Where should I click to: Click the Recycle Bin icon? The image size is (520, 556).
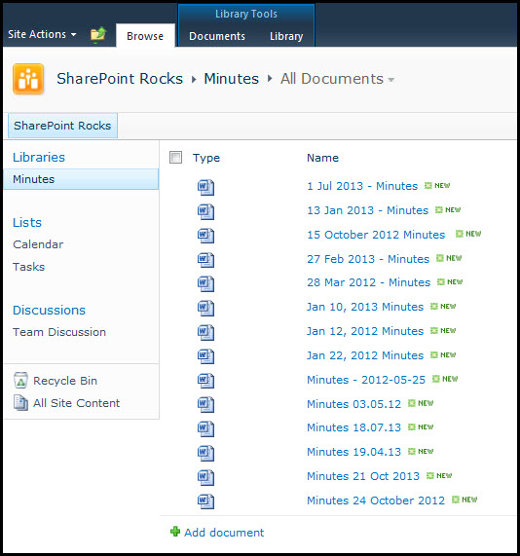[x=20, y=381]
